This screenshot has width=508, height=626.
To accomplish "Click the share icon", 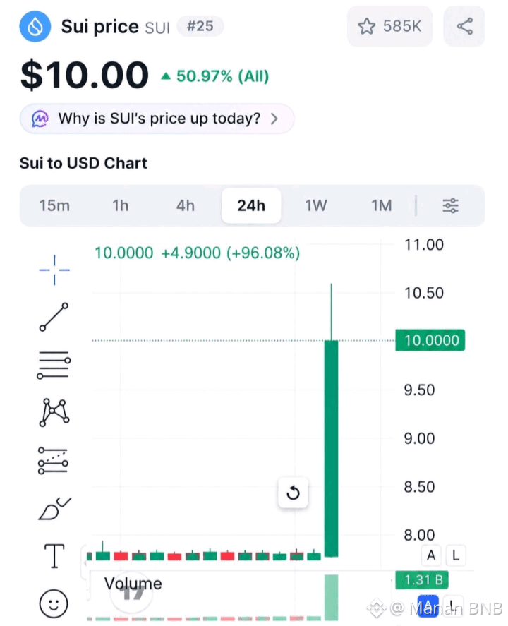I will pyautogui.click(x=464, y=26).
